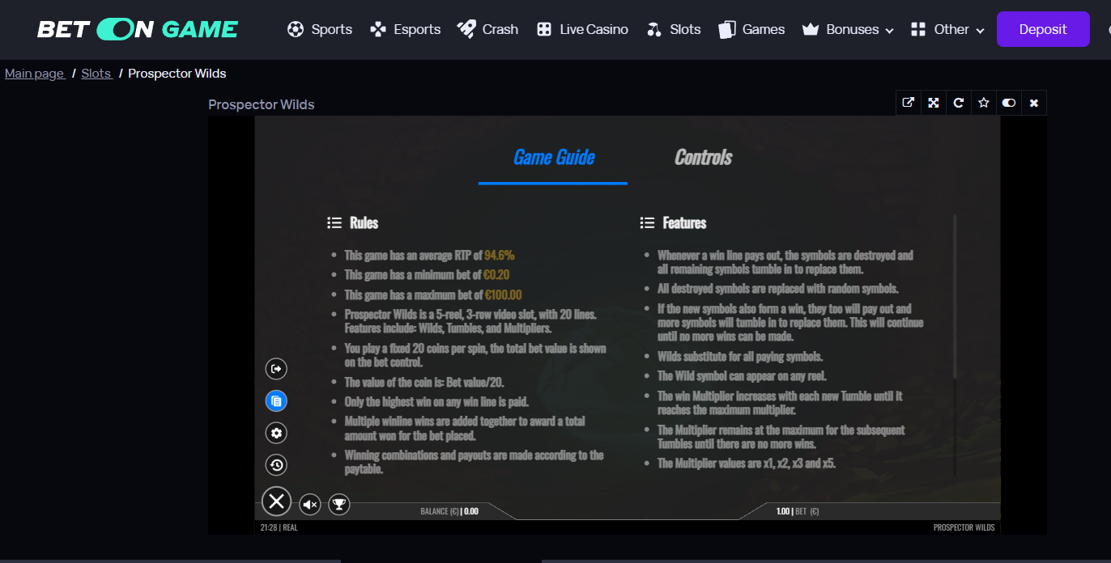
Task: Click 'The value of the coin is: Bet value/20.'
Action: click(424, 383)
